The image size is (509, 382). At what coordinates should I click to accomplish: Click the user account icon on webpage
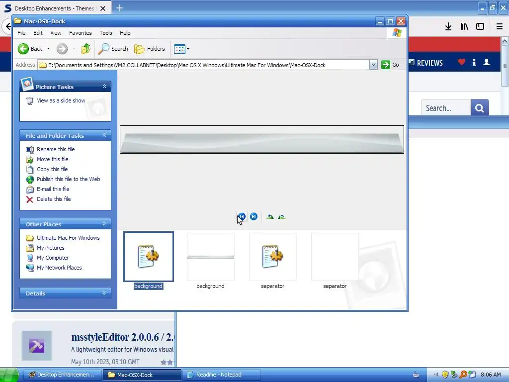coord(486,62)
